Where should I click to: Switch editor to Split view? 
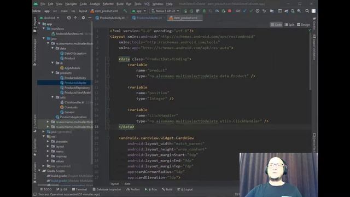(x=289, y=25)
